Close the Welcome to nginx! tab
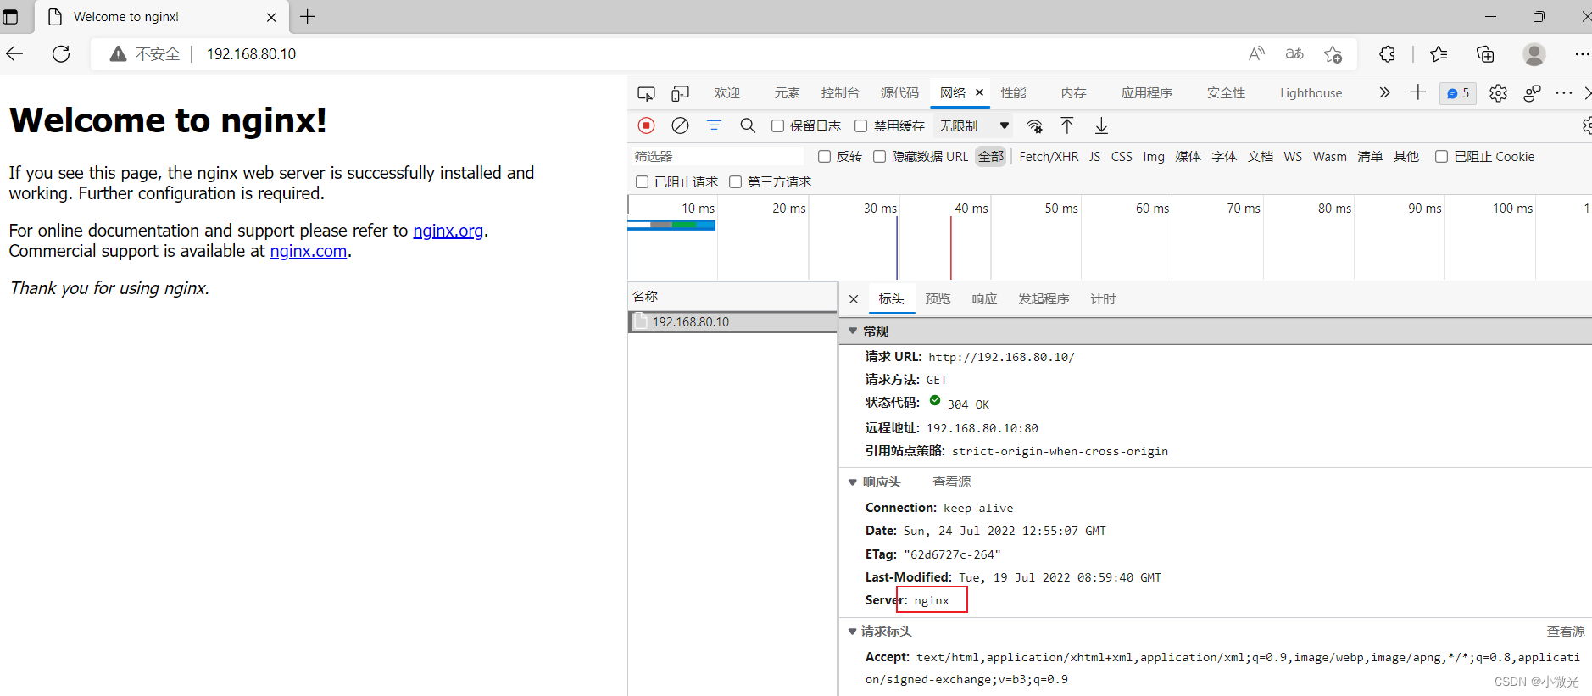1592x696 pixels. tap(271, 17)
